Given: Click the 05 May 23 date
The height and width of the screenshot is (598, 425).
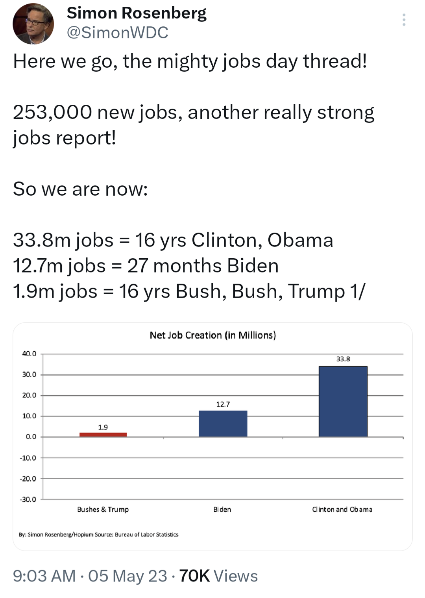Looking at the screenshot, I should [x=128, y=576].
